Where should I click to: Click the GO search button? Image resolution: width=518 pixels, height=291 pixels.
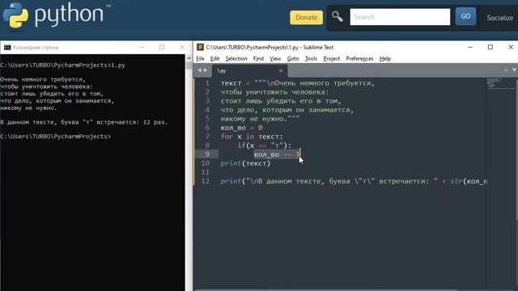point(465,16)
